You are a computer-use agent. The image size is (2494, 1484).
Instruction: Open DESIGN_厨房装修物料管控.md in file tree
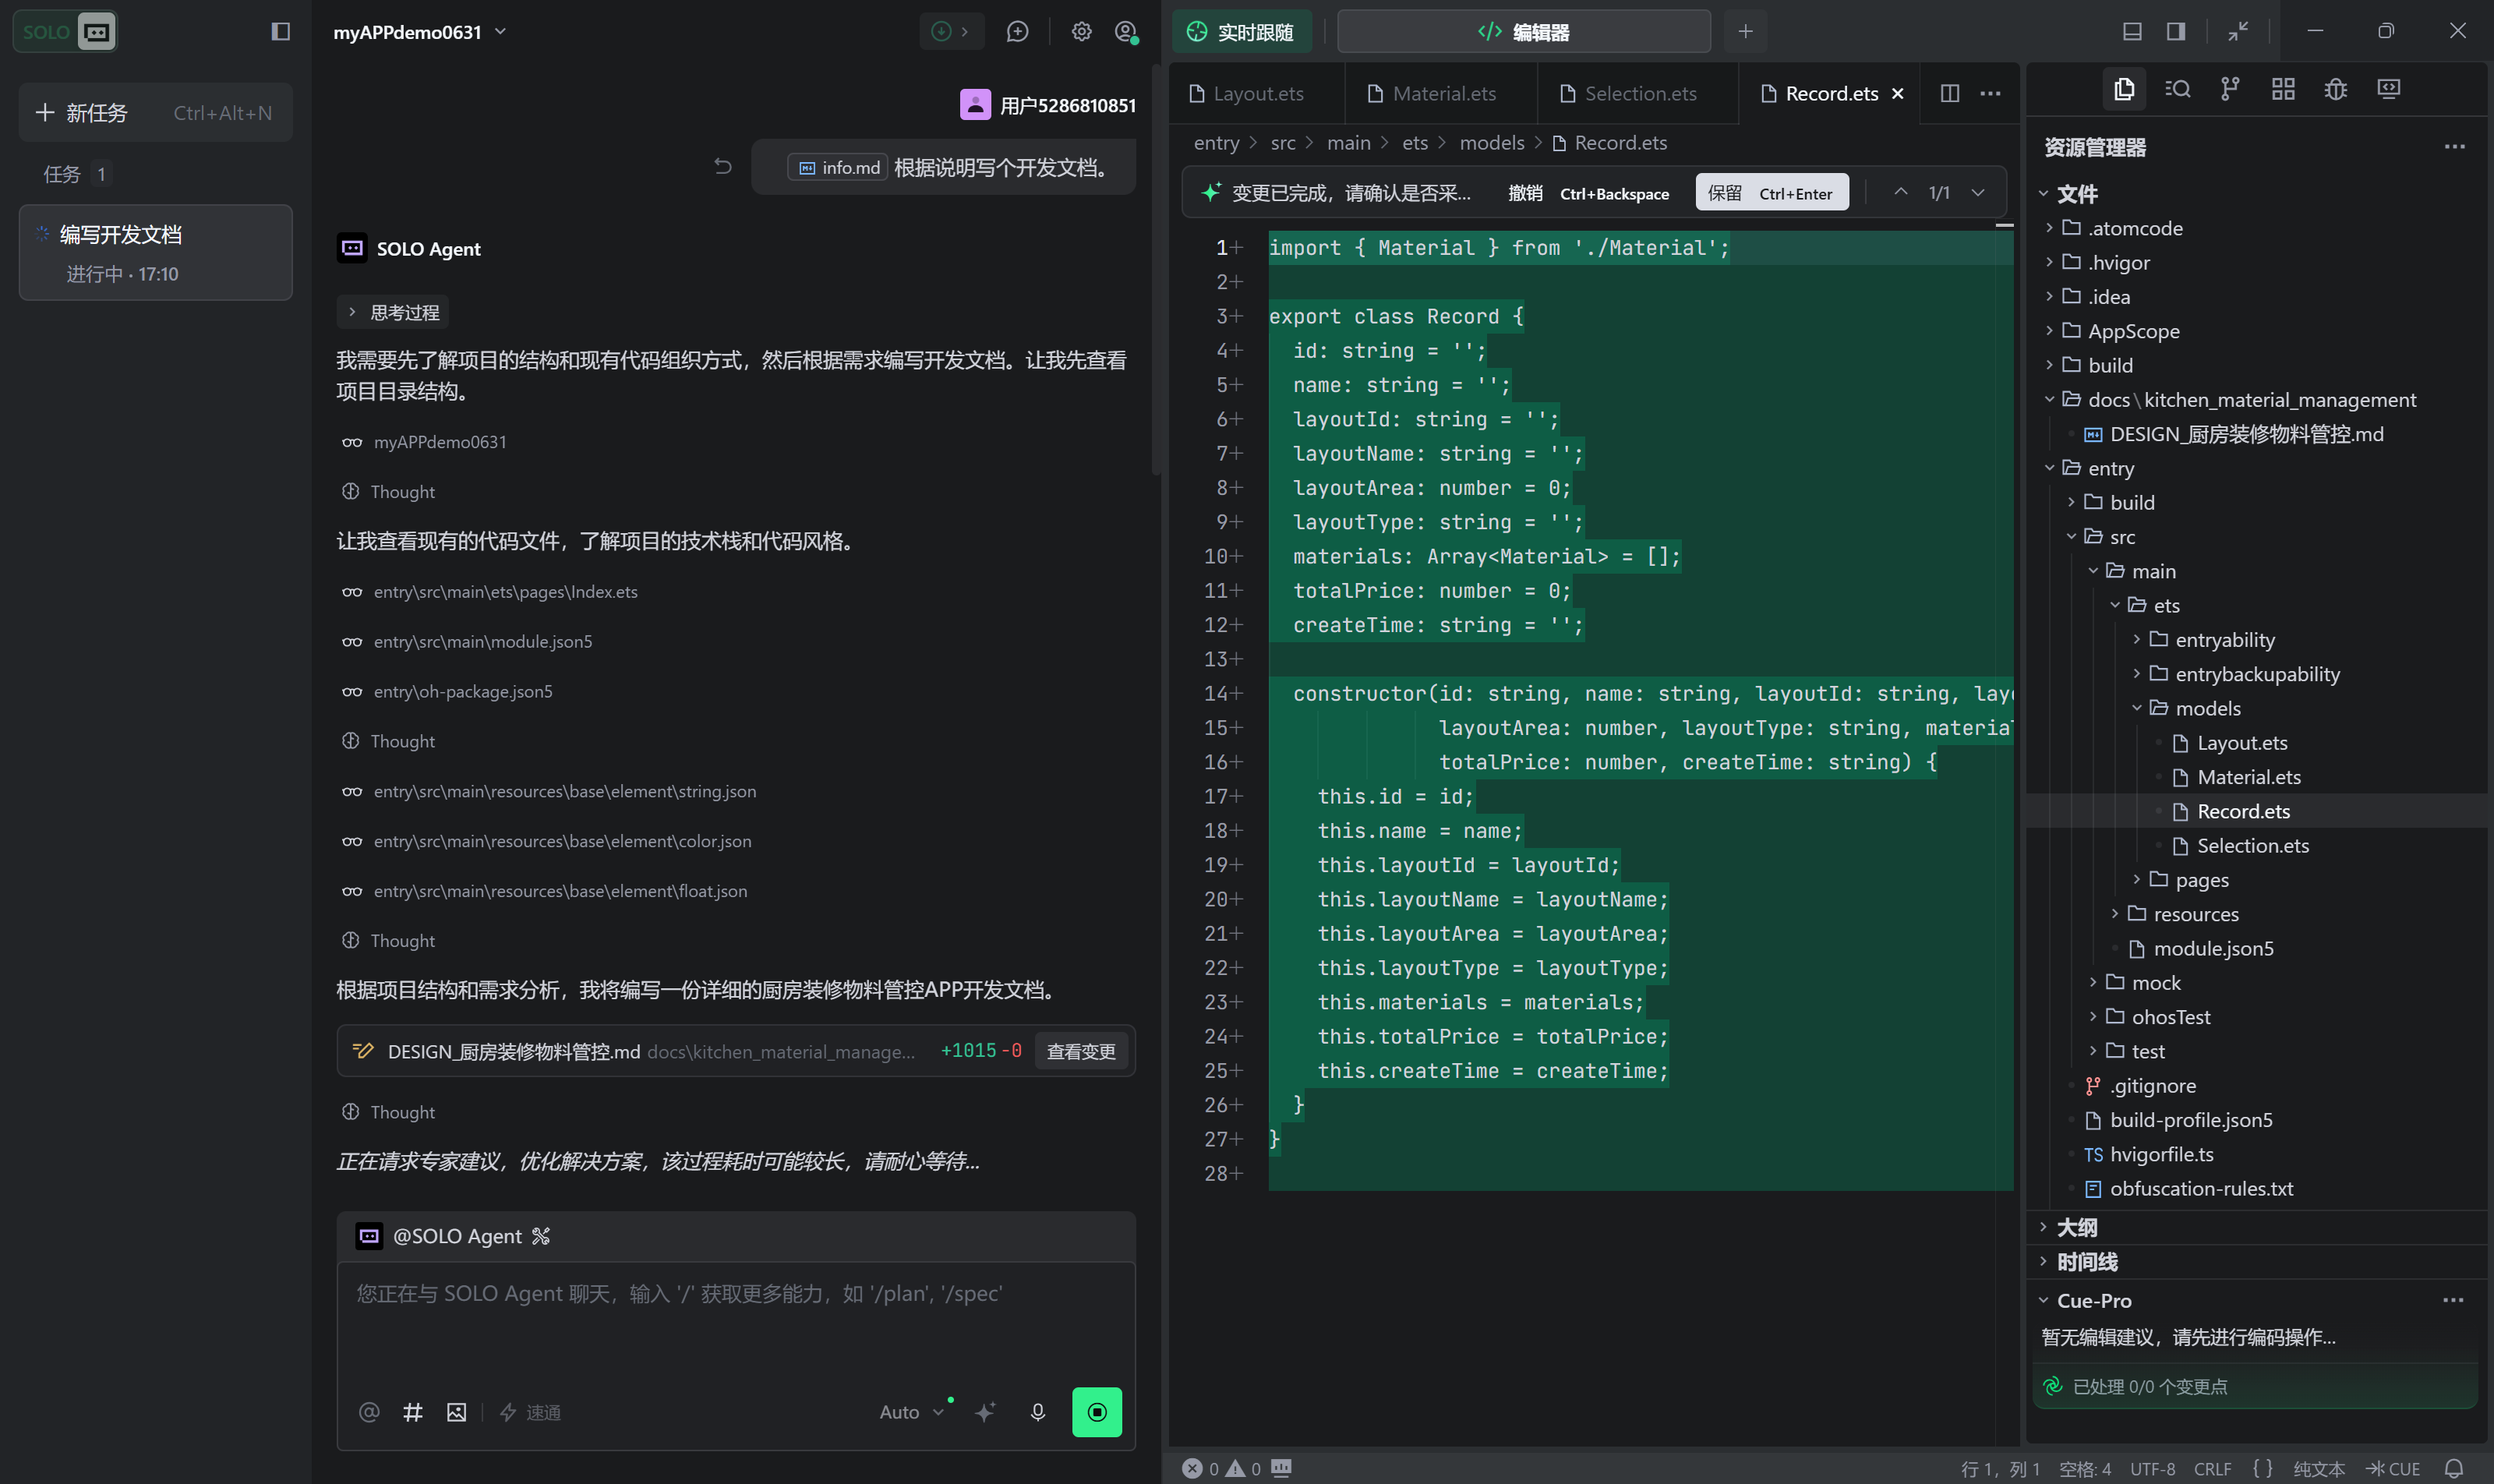pyautogui.click(x=2245, y=434)
